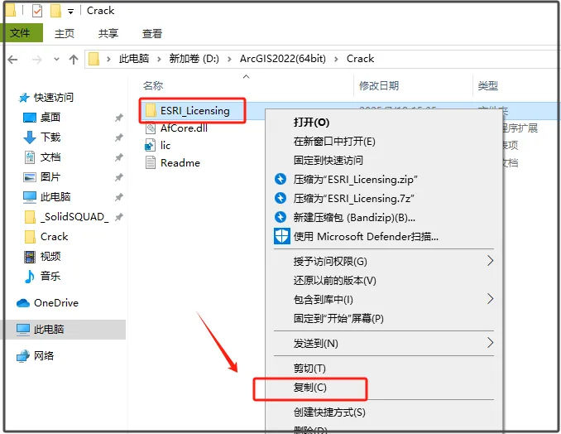Click the Back navigation arrow
This screenshot has height=434, width=561.
(x=13, y=60)
